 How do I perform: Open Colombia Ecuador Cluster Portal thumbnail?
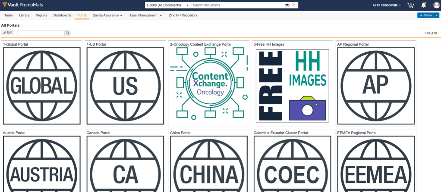(292, 164)
